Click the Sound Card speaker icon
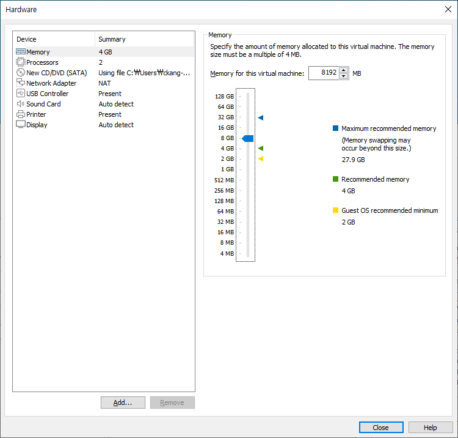The width and height of the screenshot is (458, 438). coord(21,104)
